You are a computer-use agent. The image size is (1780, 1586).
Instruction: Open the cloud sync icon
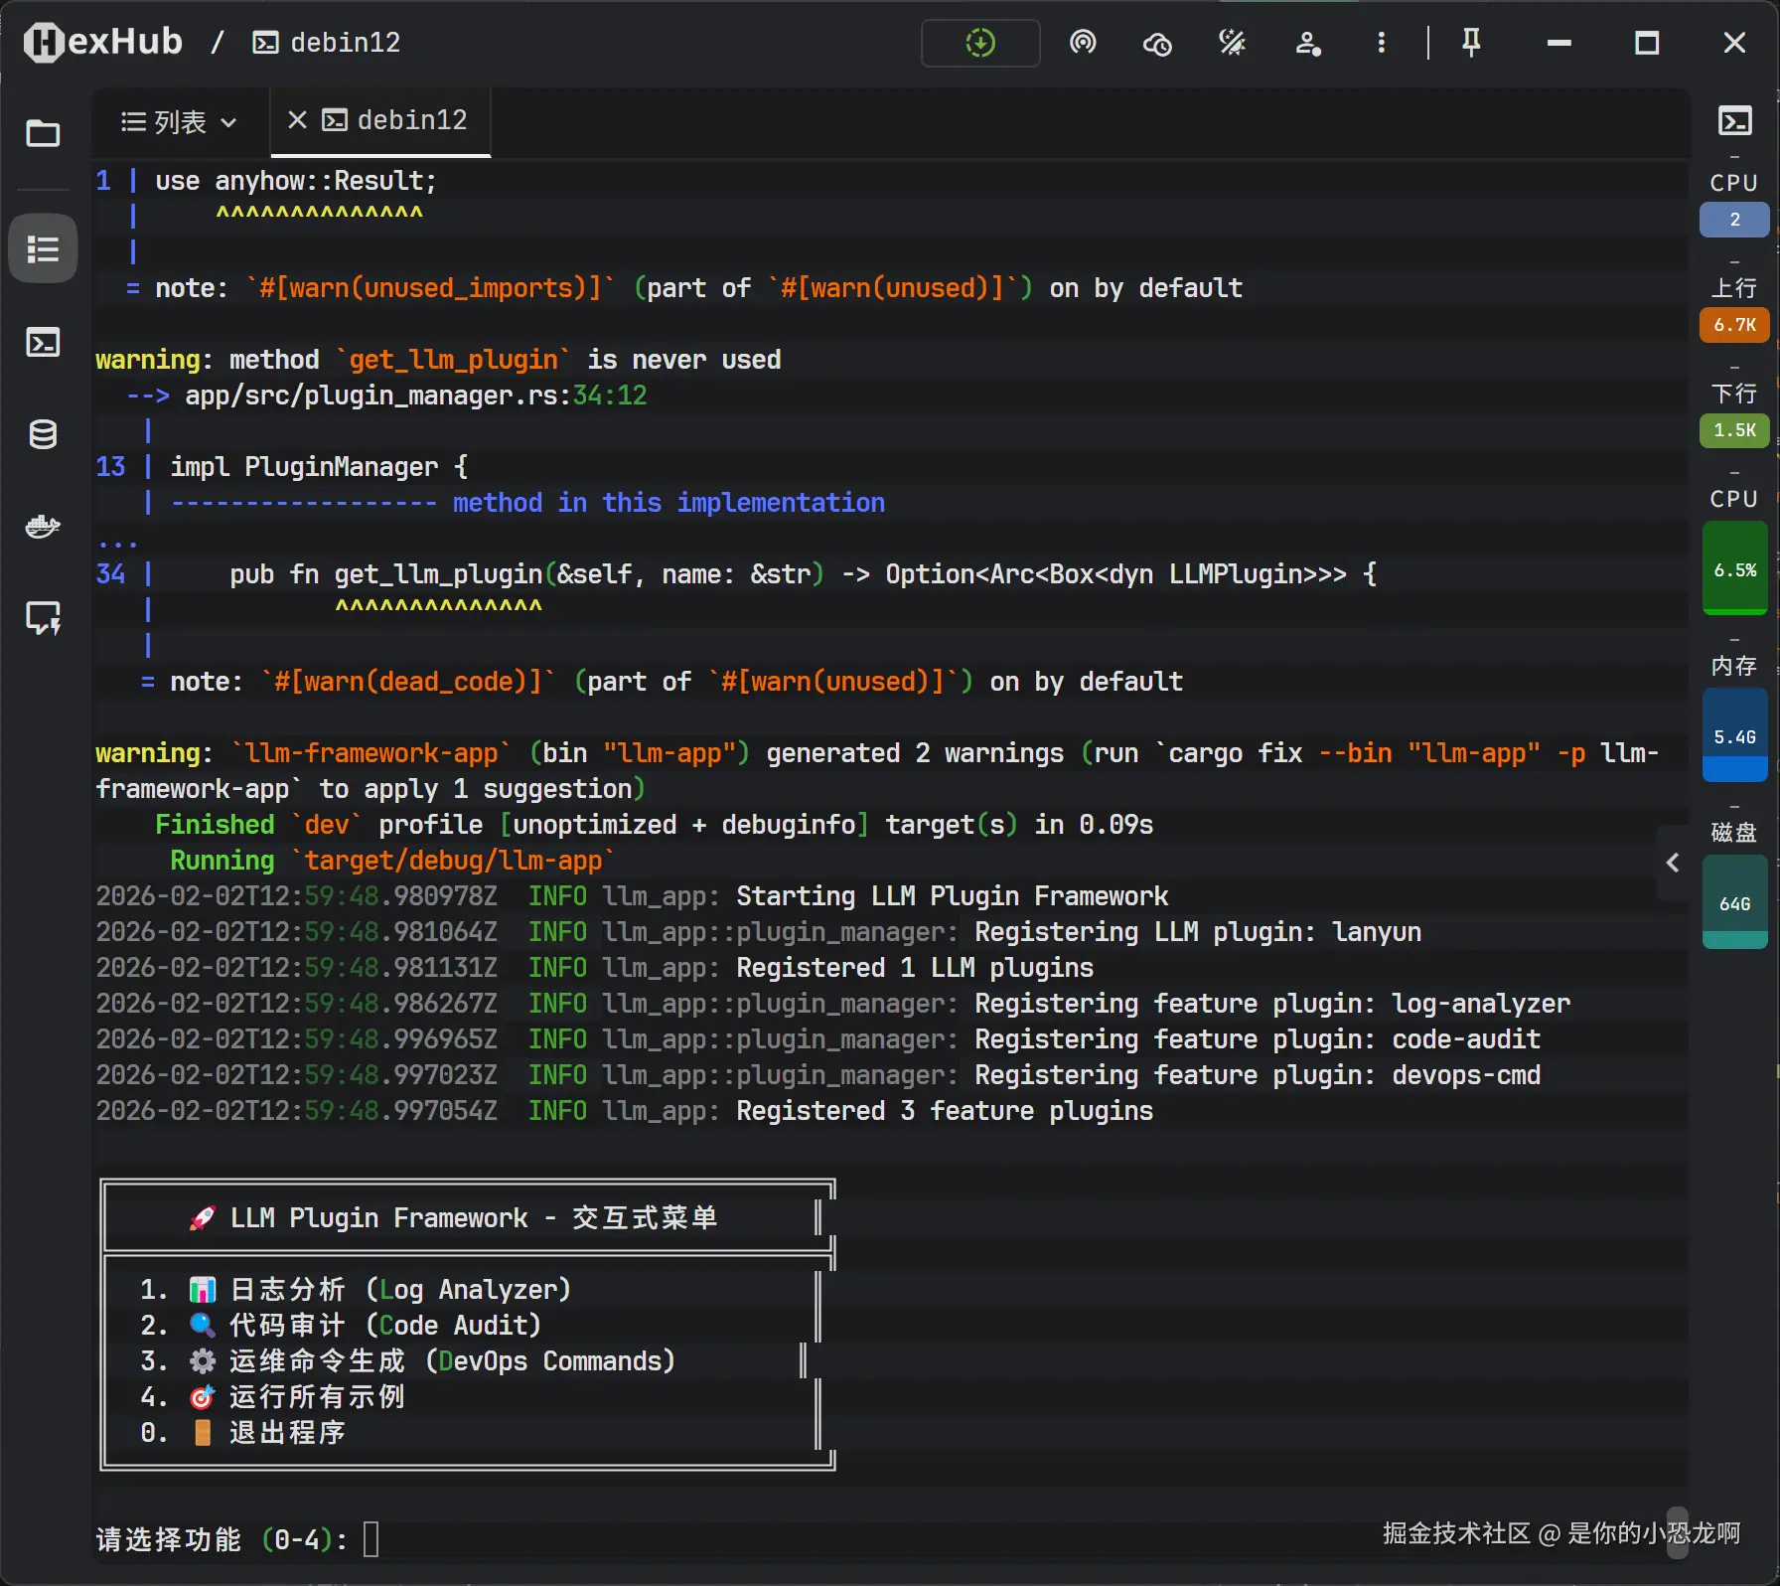click(x=1157, y=44)
